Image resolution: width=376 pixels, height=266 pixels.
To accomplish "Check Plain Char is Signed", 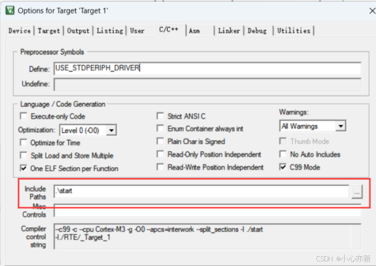I will coord(160,141).
